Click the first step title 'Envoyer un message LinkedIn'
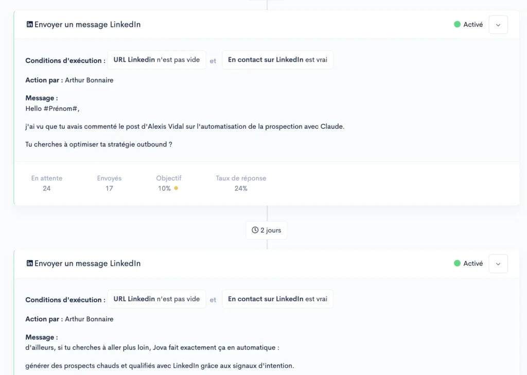 (x=87, y=25)
